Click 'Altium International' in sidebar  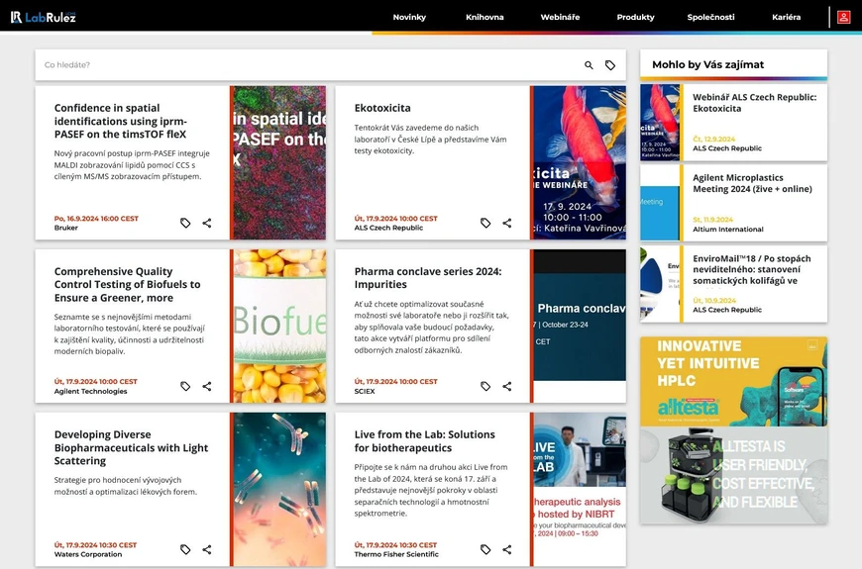click(x=728, y=229)
